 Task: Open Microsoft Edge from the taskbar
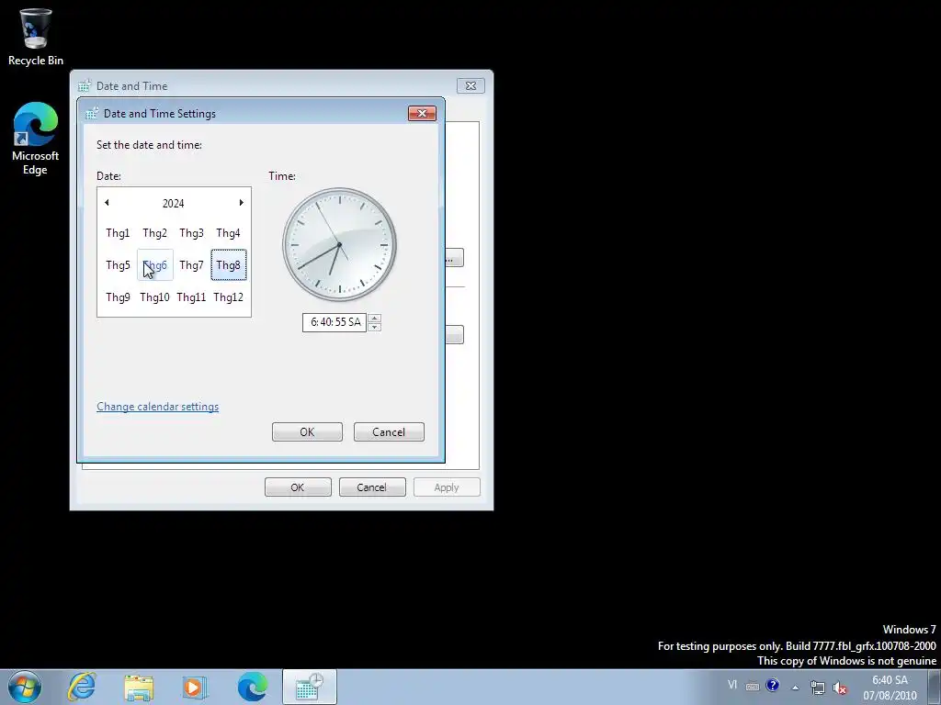coord(253,687)
